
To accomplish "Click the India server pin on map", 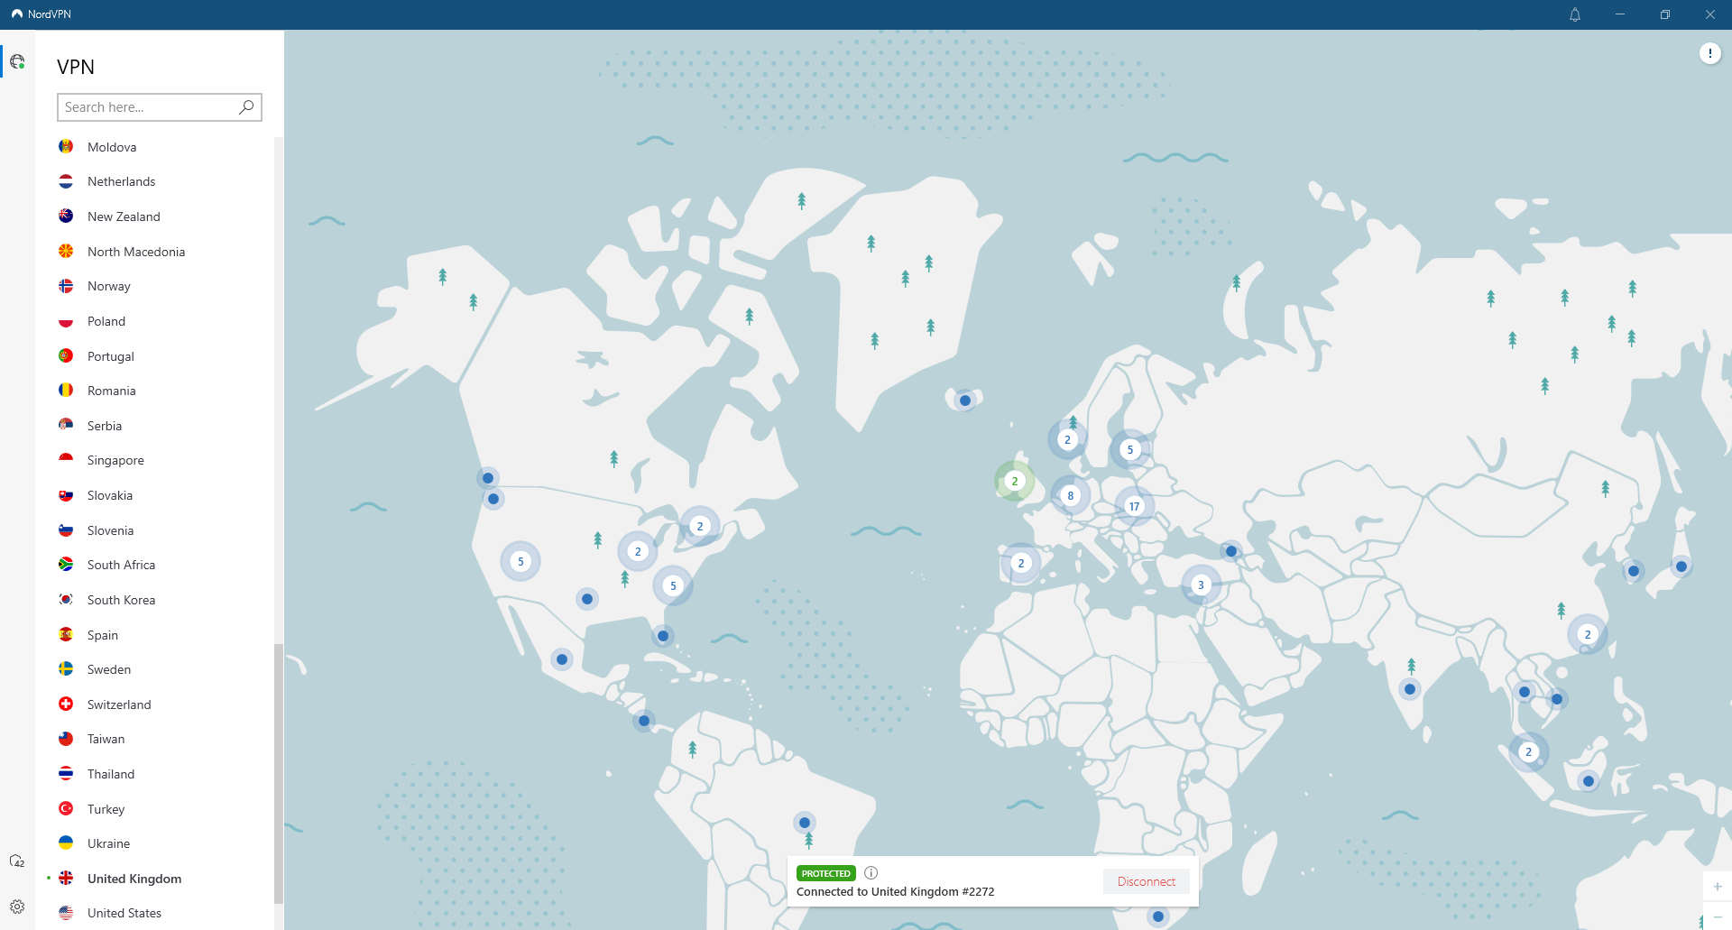I will click(x=1410, y=689).
